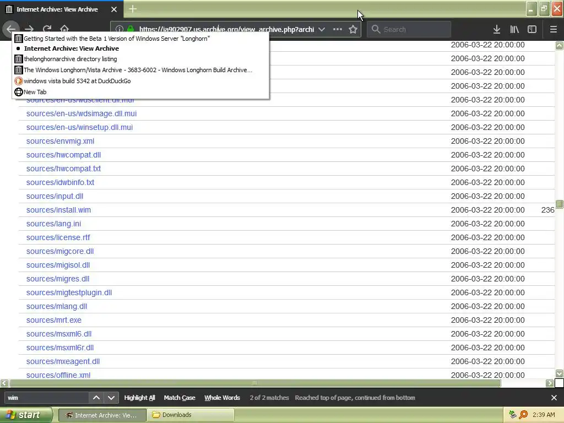
Task: Open the sources/offline.xml link
Action: (x=58, y=375)
